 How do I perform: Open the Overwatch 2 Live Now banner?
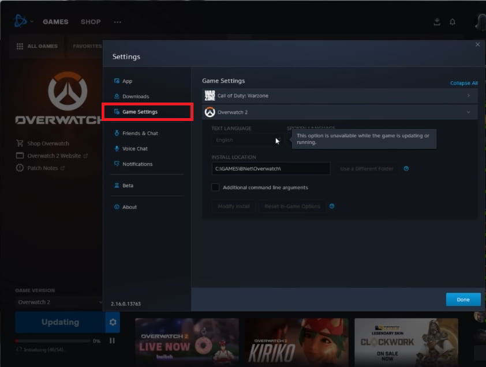pos(187,340)
